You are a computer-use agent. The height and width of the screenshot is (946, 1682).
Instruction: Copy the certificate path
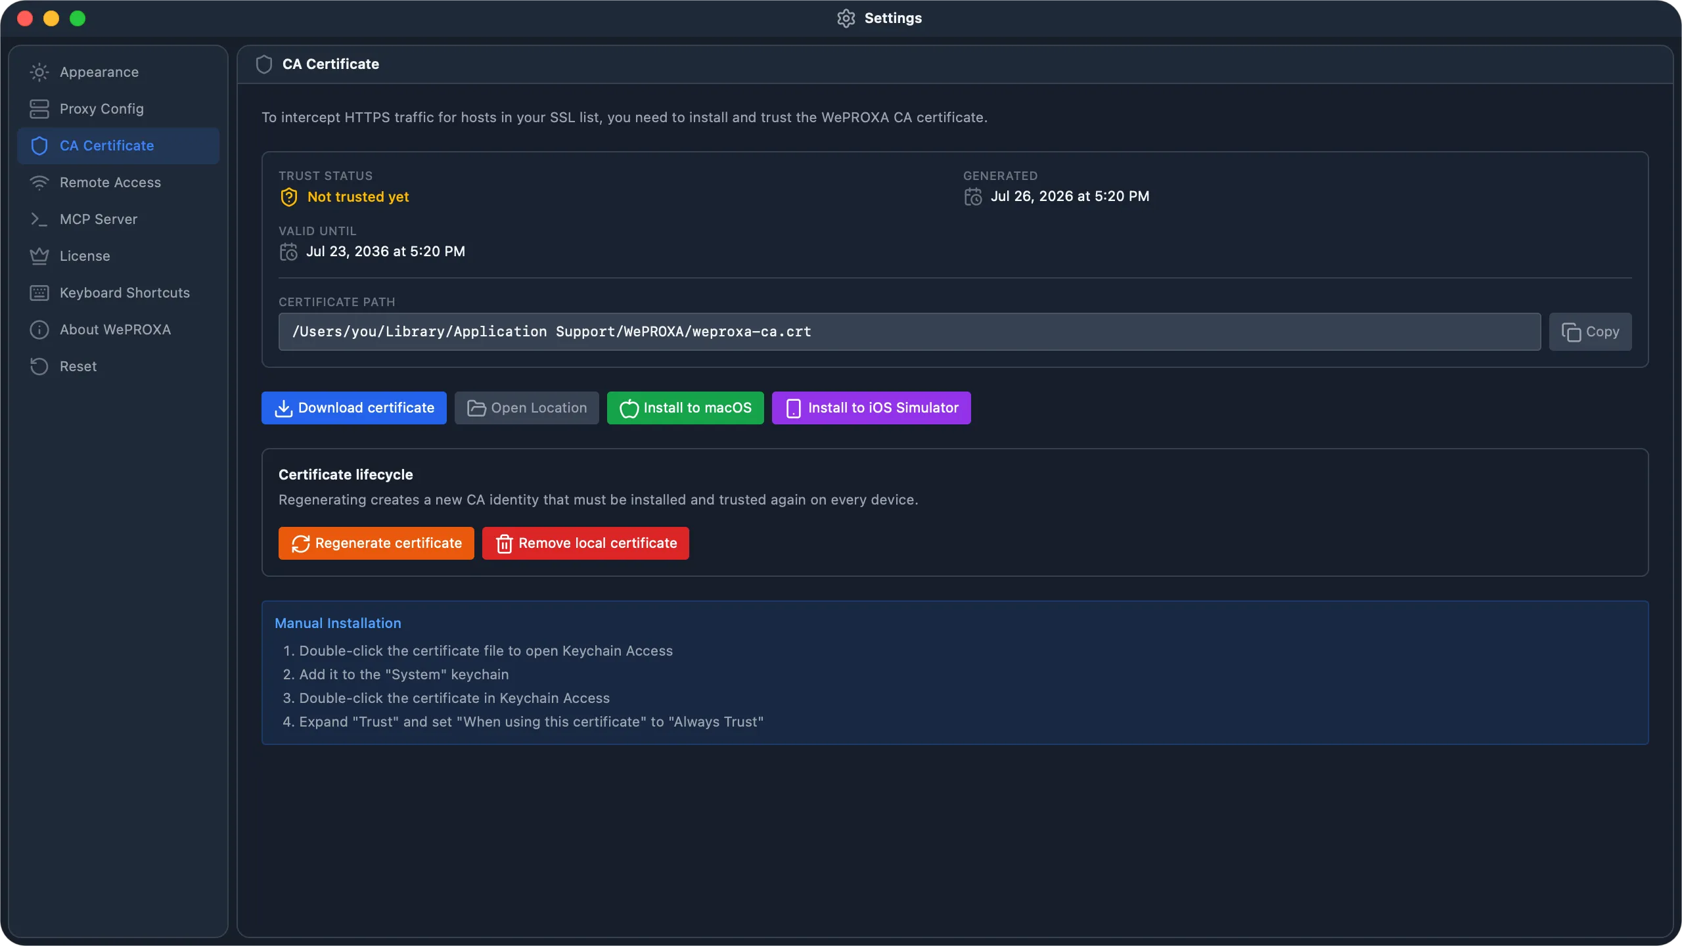tap(1591, 332)
